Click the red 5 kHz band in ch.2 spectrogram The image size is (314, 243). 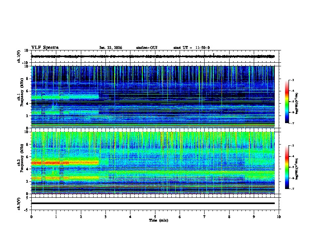coord(65,163)
